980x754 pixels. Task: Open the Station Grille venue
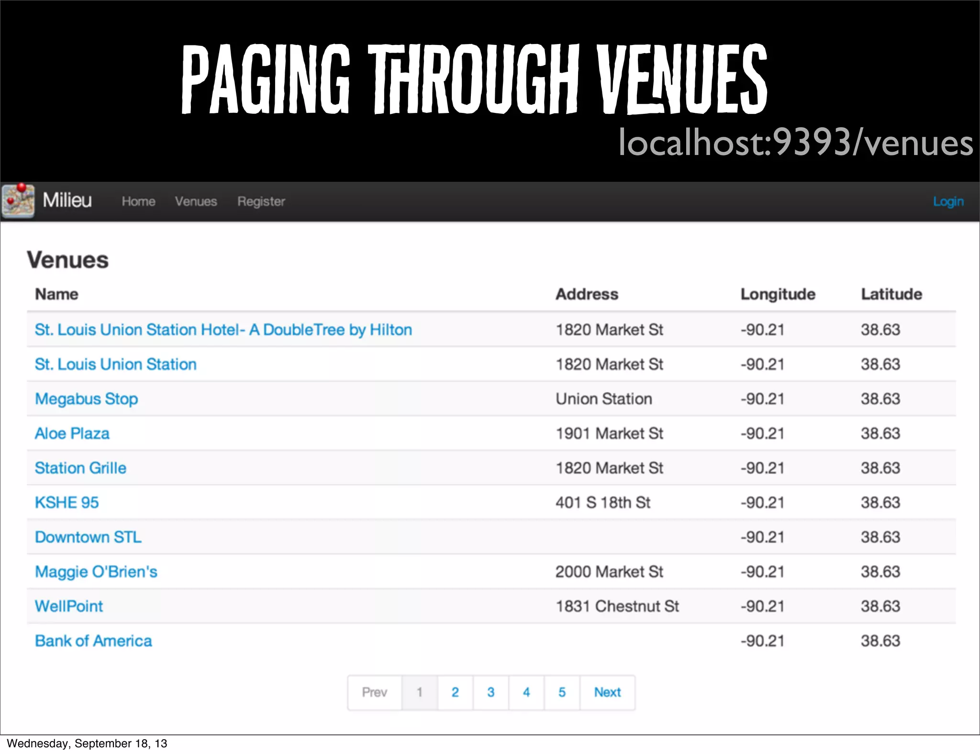[x=81, y=468]
